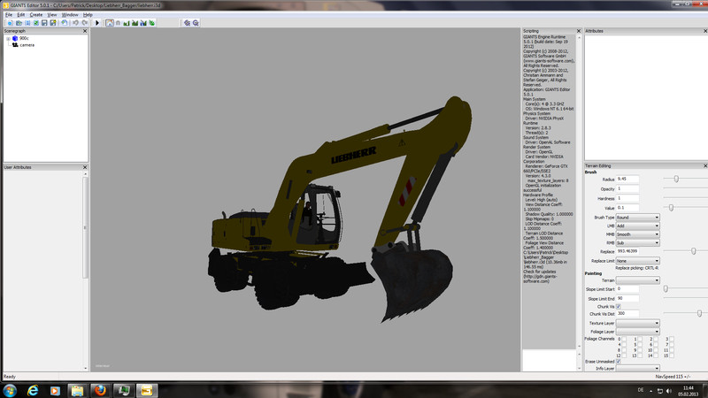This screenshot has height=398, width=708.
Task: Open the Window menu
Action: click(70, 15)
